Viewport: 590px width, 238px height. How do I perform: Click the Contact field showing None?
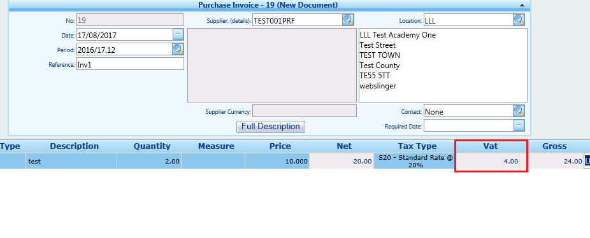[468, 111]
